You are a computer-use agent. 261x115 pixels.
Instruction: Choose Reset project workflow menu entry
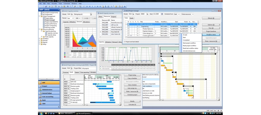pos(190,46)
